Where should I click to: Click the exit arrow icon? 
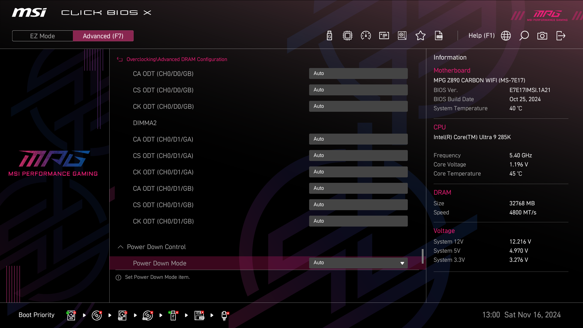pos(561,36)
